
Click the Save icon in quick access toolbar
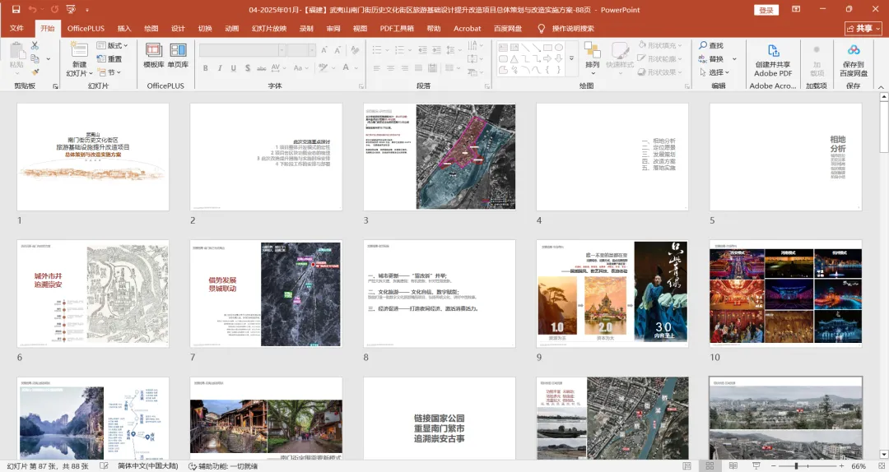pos(16,10)
